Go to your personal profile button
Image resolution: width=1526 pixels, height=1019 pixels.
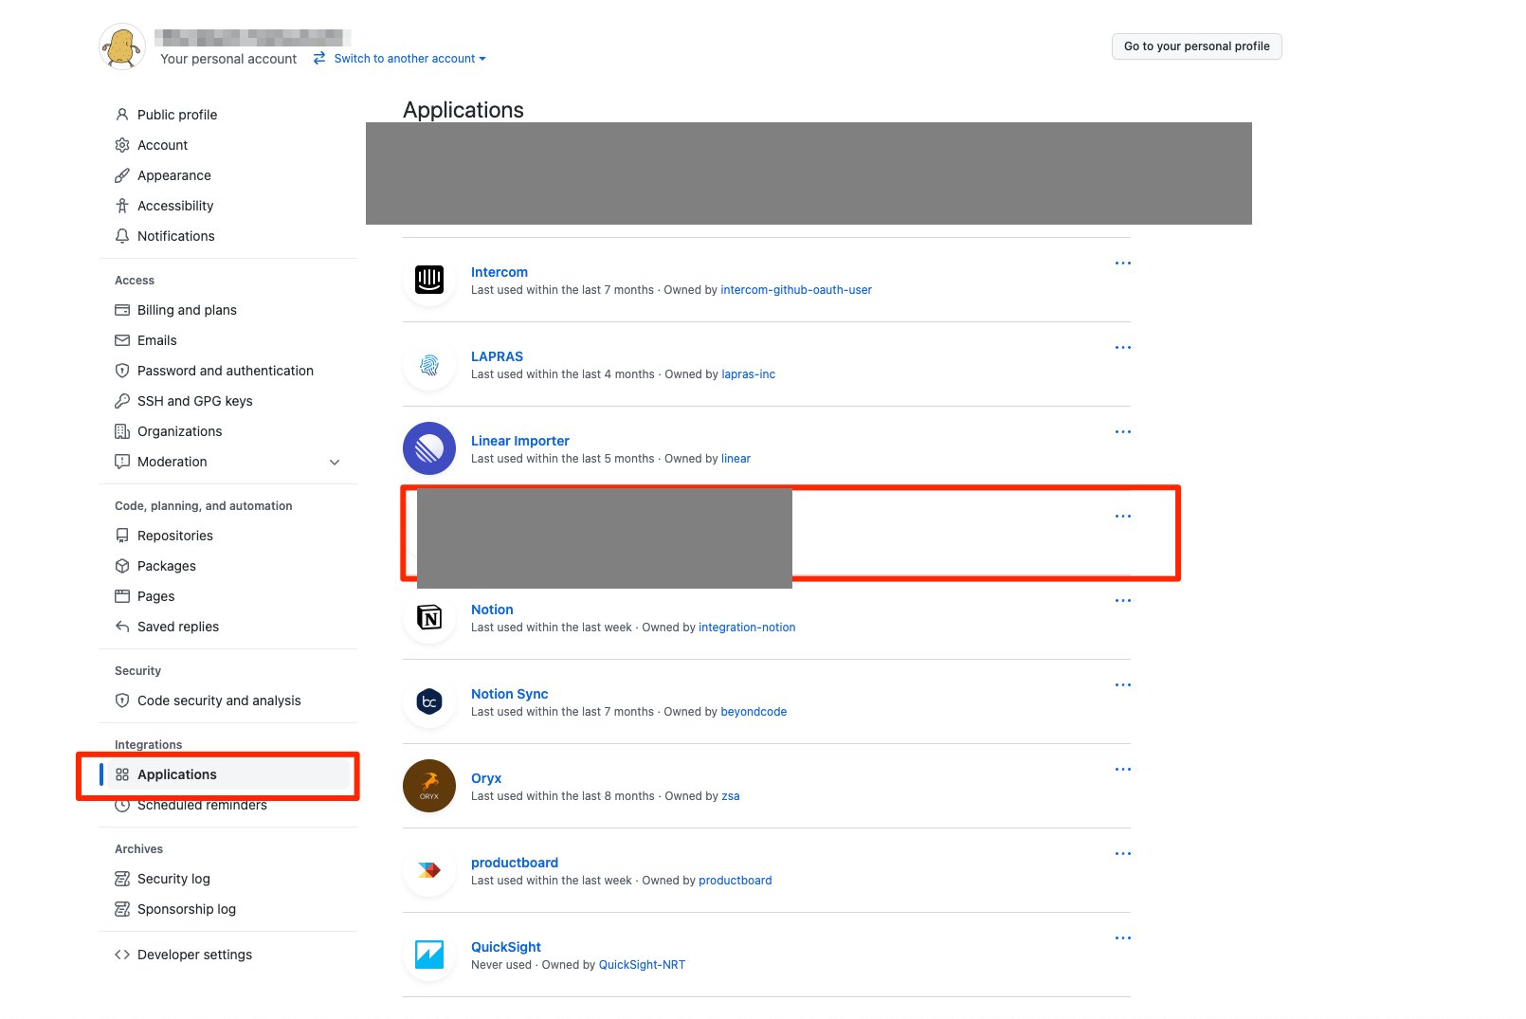pos(1196,46)
